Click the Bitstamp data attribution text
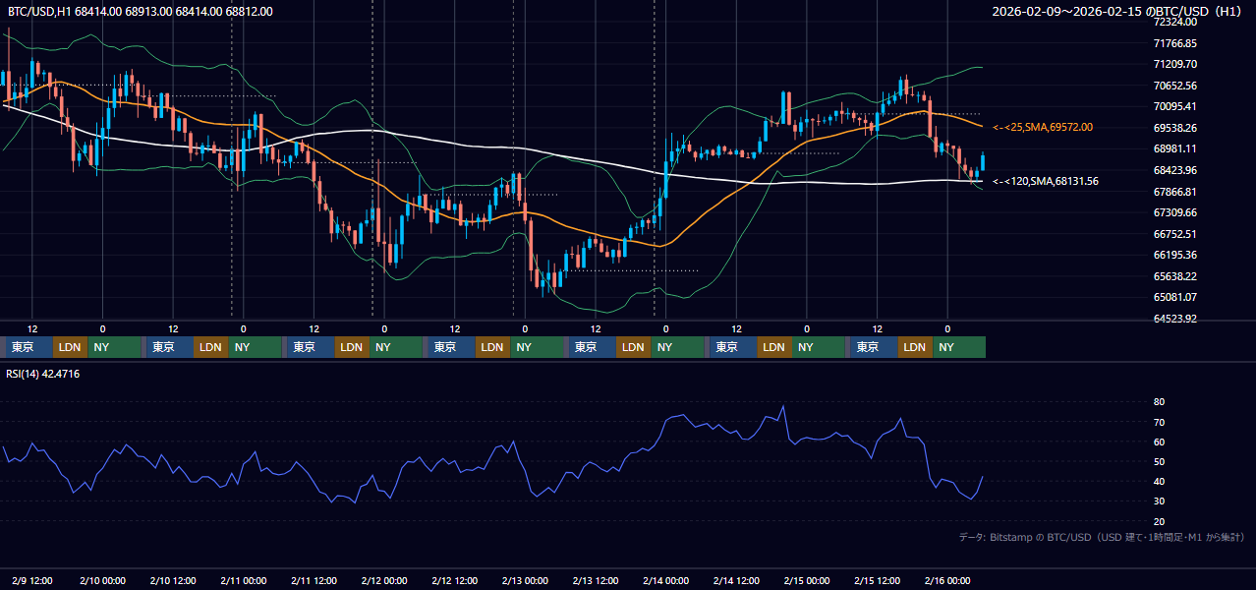1256x590 pixels. click(x=1102, y=537)
